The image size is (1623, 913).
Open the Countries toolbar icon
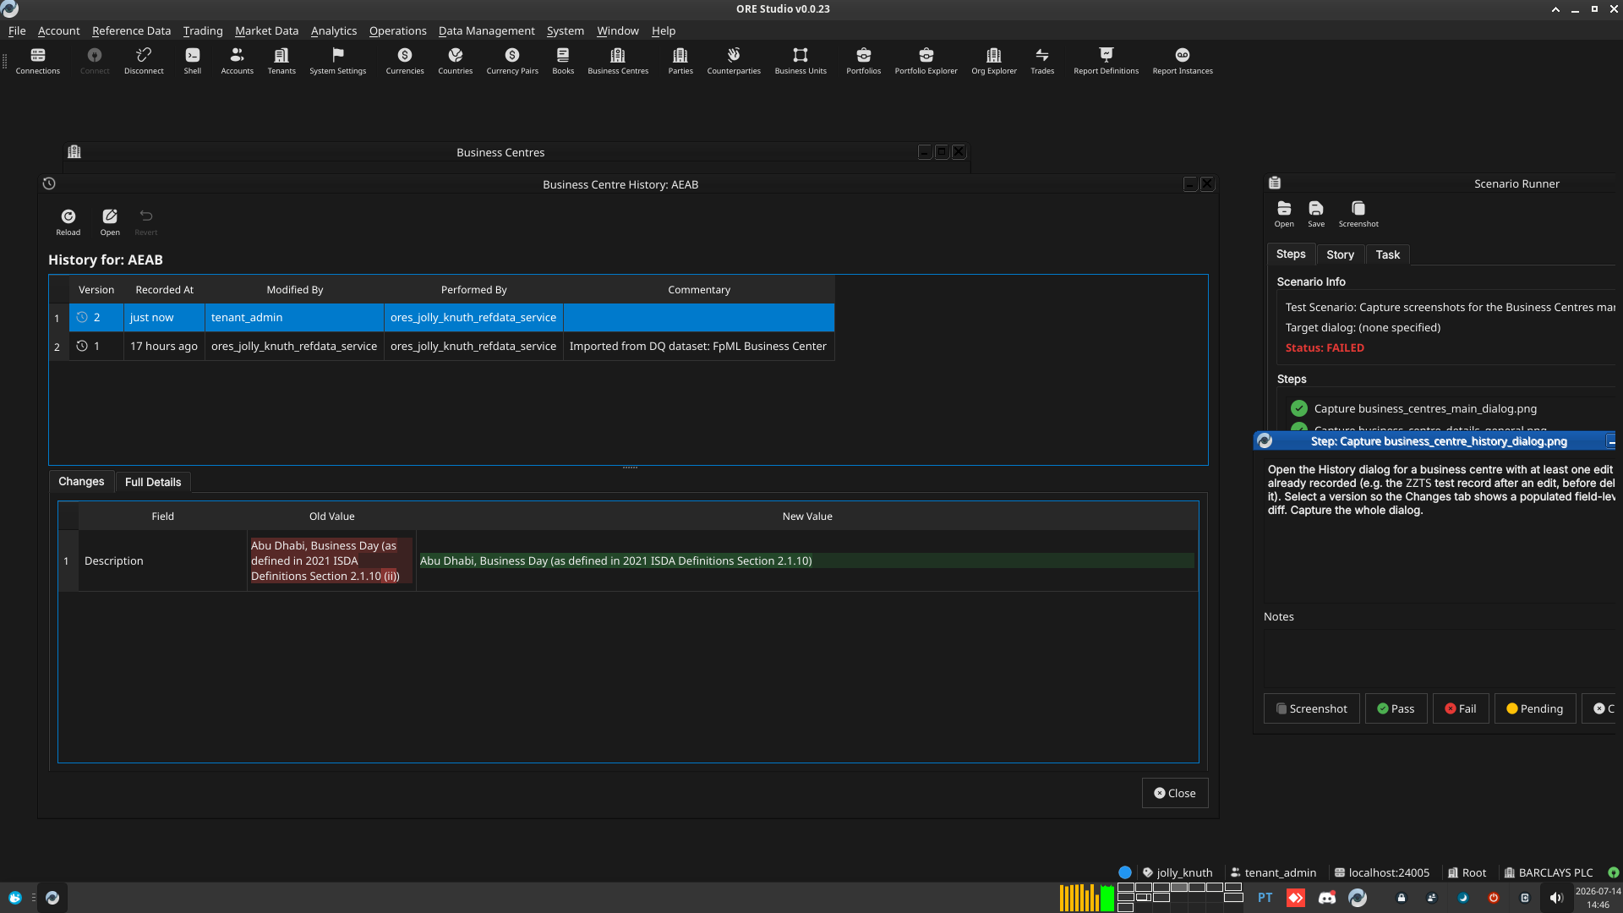click(x=456, y=61)
